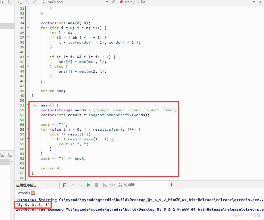
Task: Click line number 54 in the gutter
Action: point(22,120)
